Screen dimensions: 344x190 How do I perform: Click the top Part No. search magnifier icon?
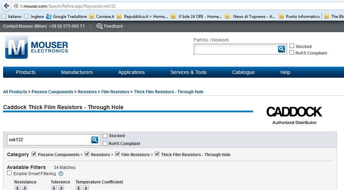coord(282,49)
